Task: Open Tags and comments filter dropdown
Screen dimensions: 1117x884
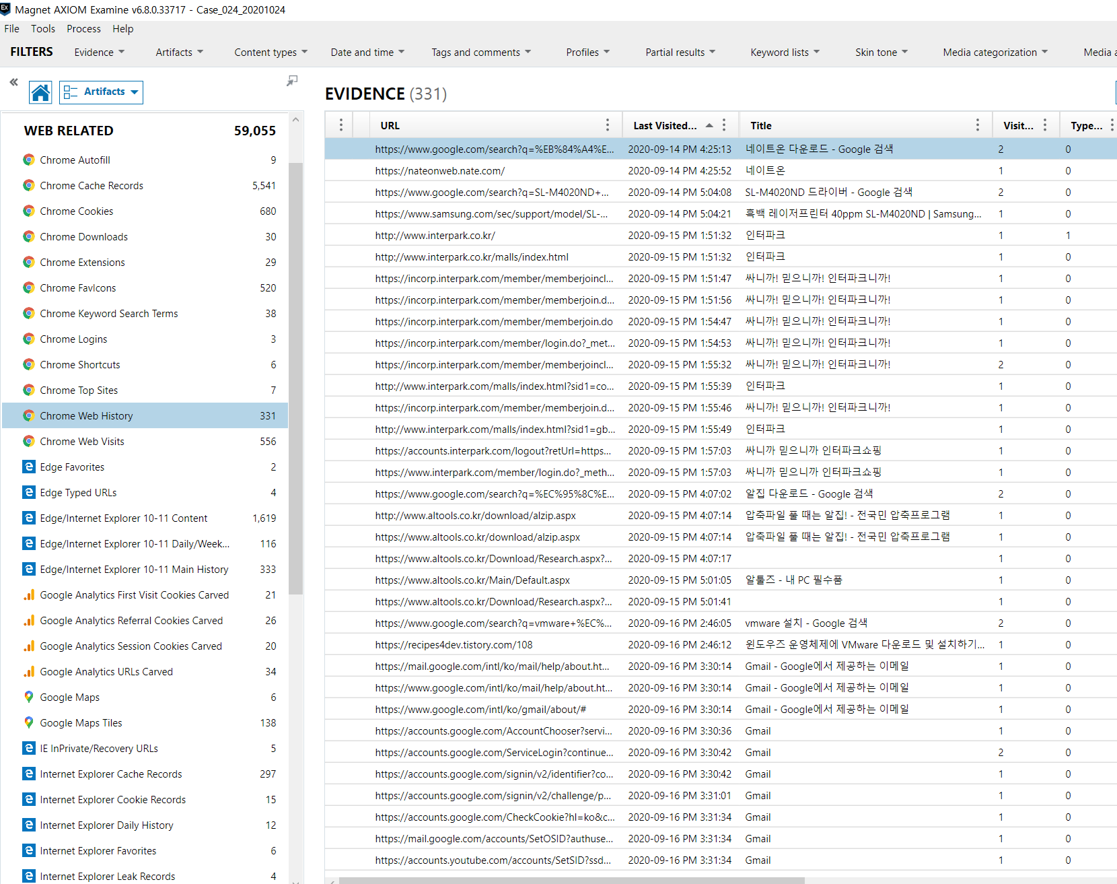Action: pos(481,53)
